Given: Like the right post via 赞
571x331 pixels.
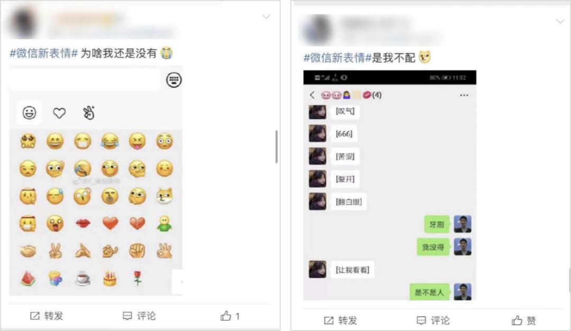Looking at the screenshot, I should (x=523, y=320).
